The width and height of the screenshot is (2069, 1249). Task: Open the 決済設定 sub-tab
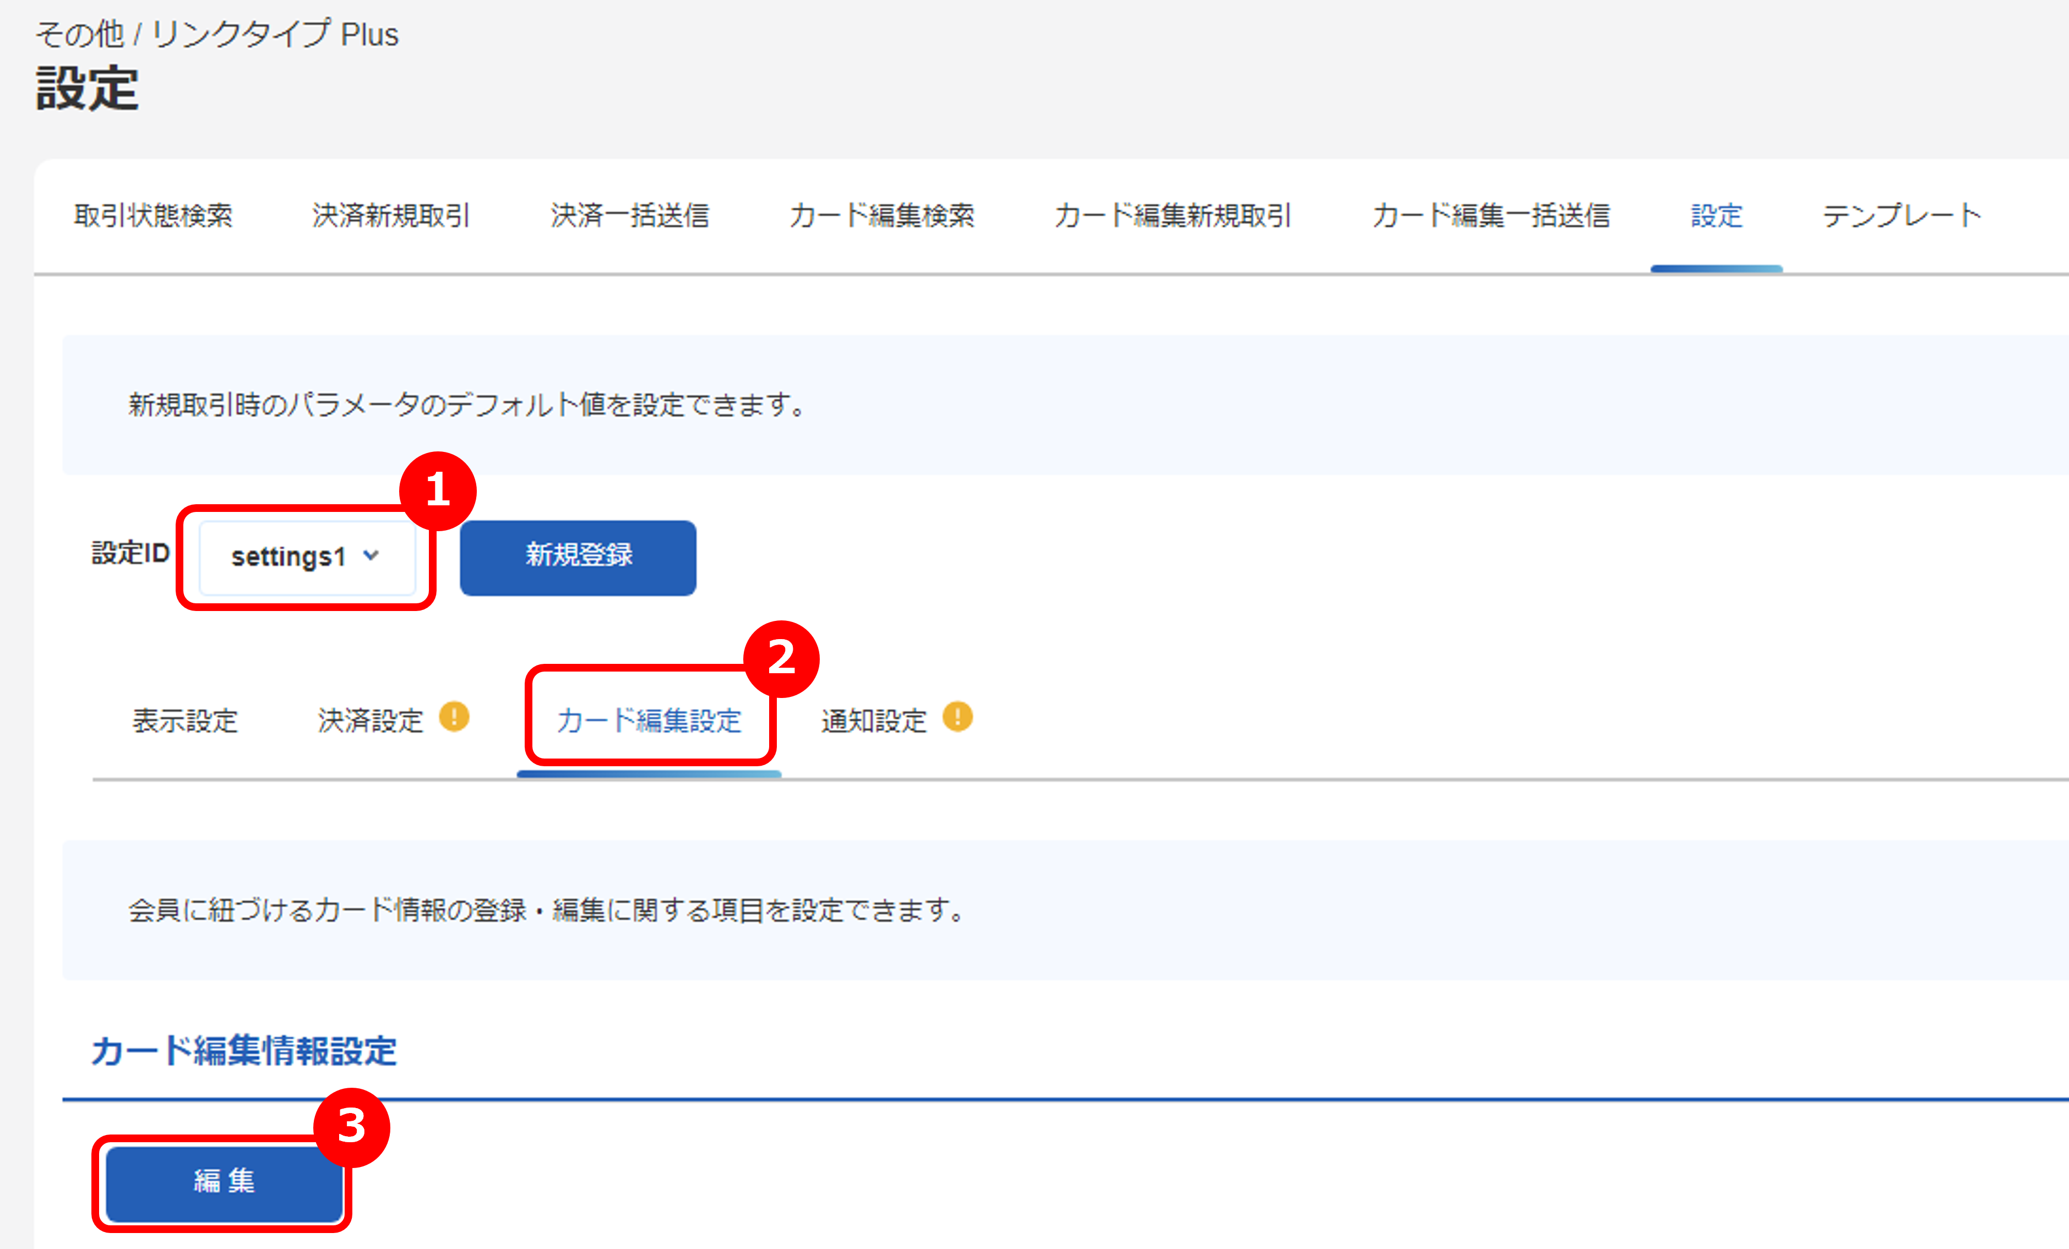(x=371, y=720)
